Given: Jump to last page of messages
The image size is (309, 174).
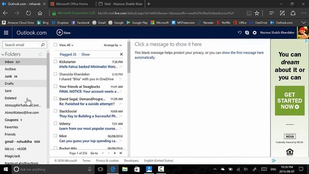Looking at the screenshot, I should coord(121,153).
